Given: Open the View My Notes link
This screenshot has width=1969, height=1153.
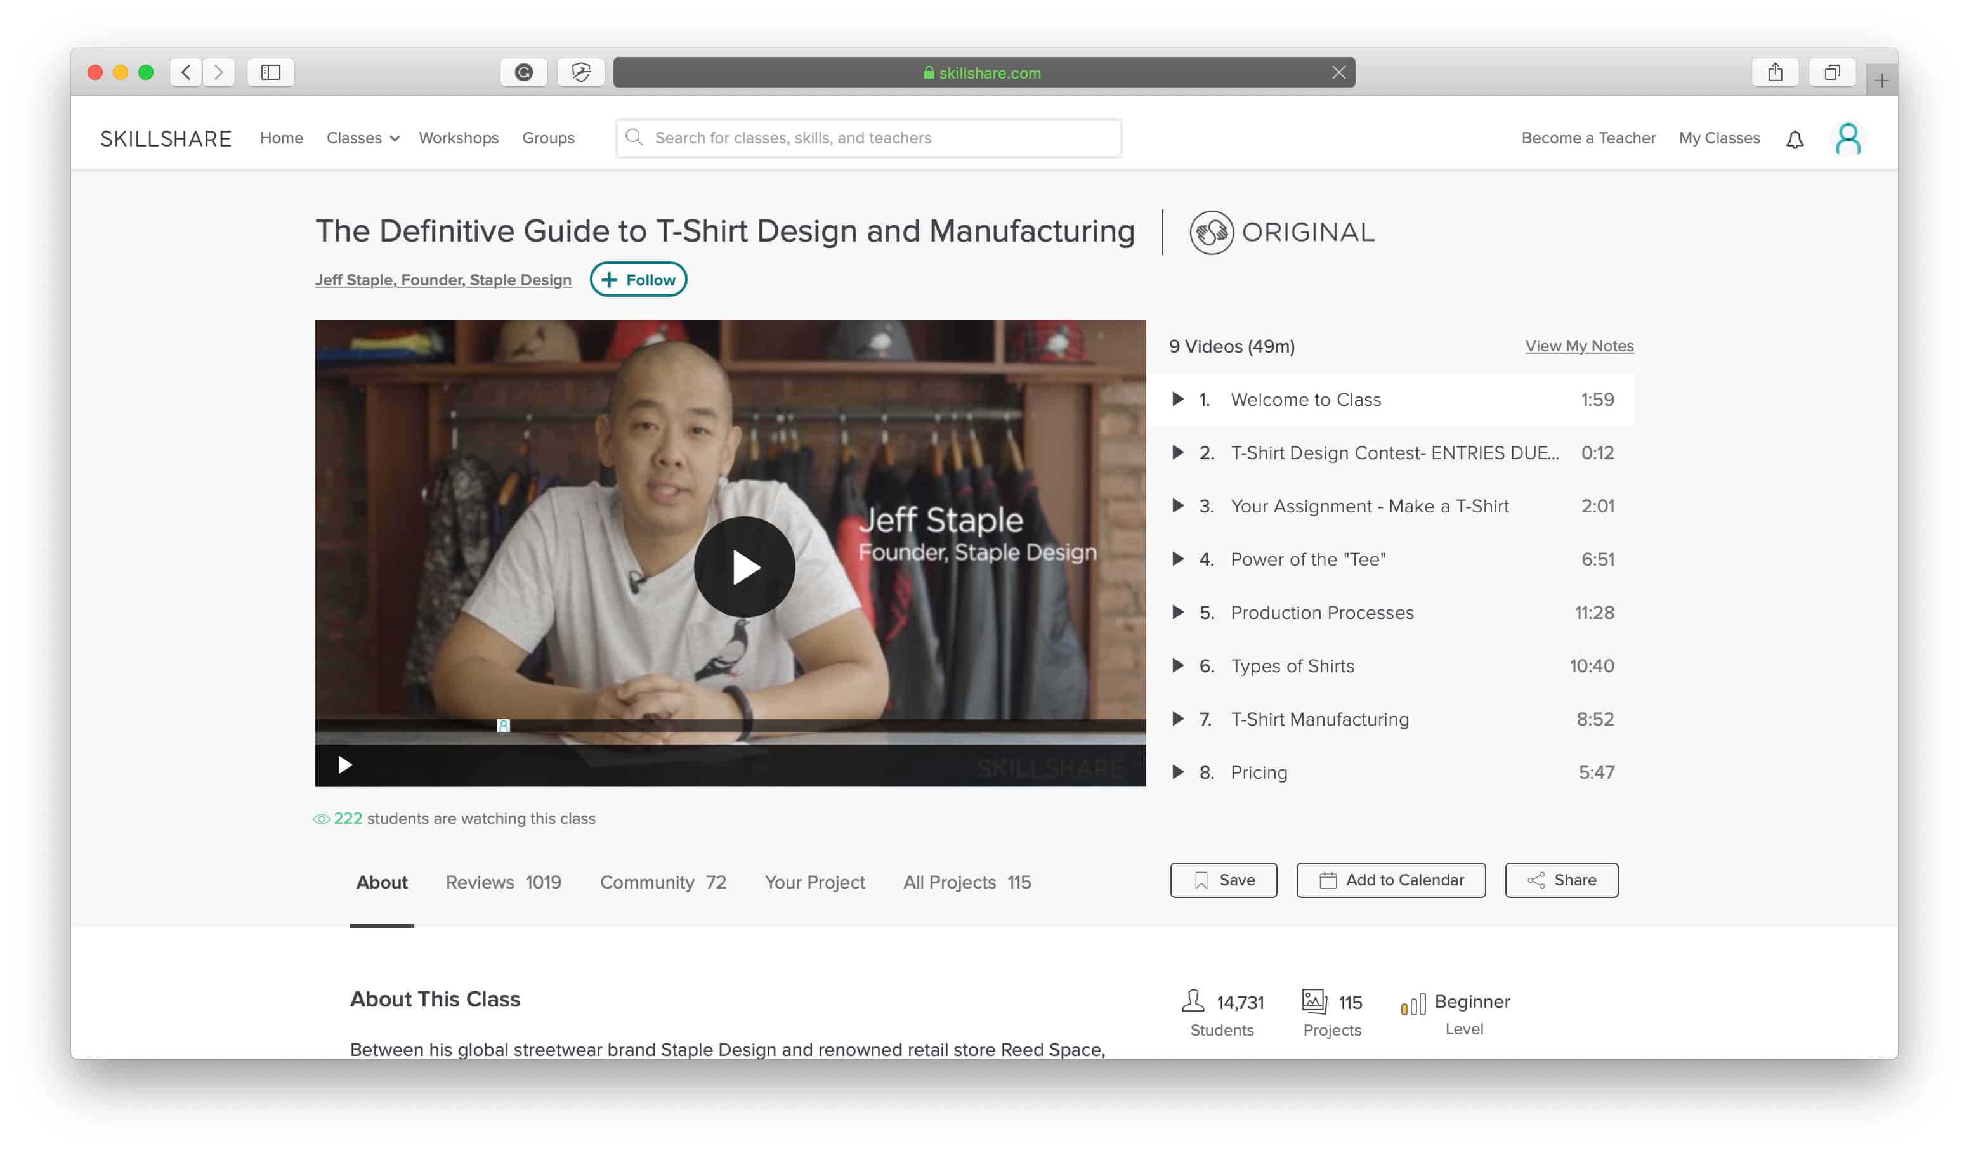Looking at the screenshot, I should [x=1579, y=346].
